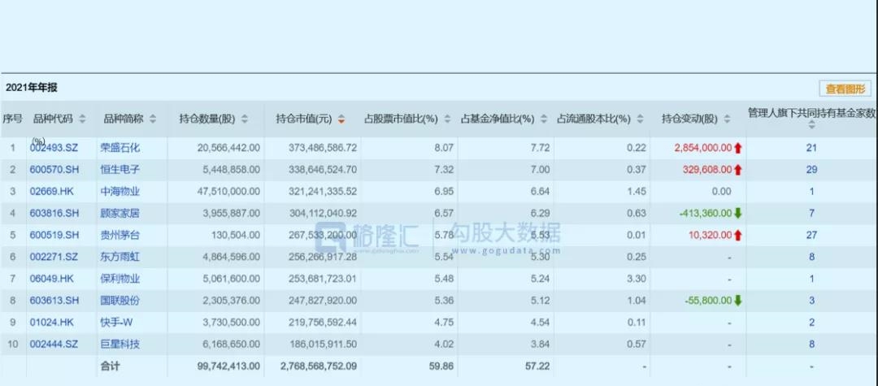878x386 pixels.
Task: Open stock code 603613.SH link
Action: pos(53,301)
